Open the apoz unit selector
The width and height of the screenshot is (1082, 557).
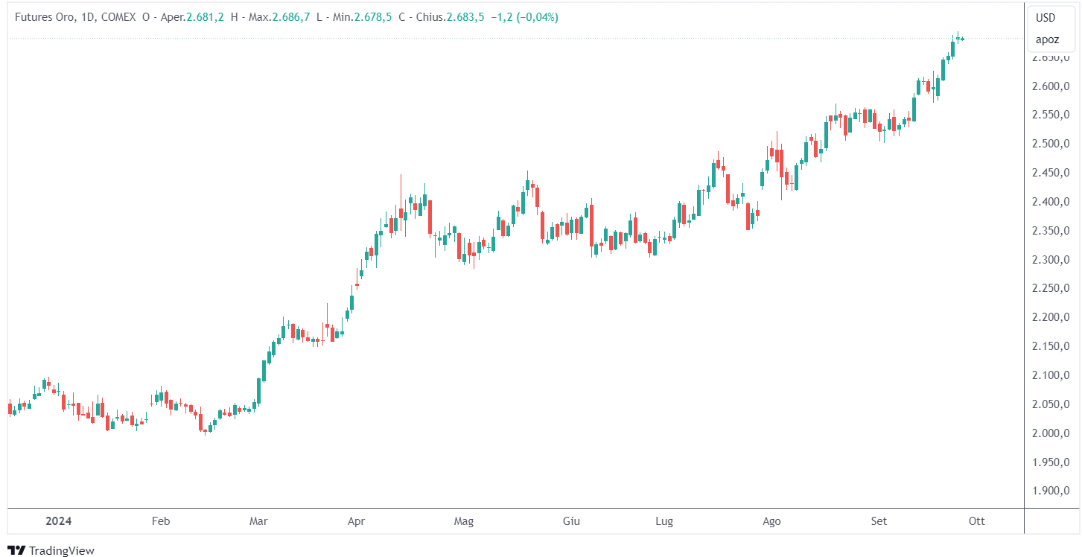point(1047,39)
